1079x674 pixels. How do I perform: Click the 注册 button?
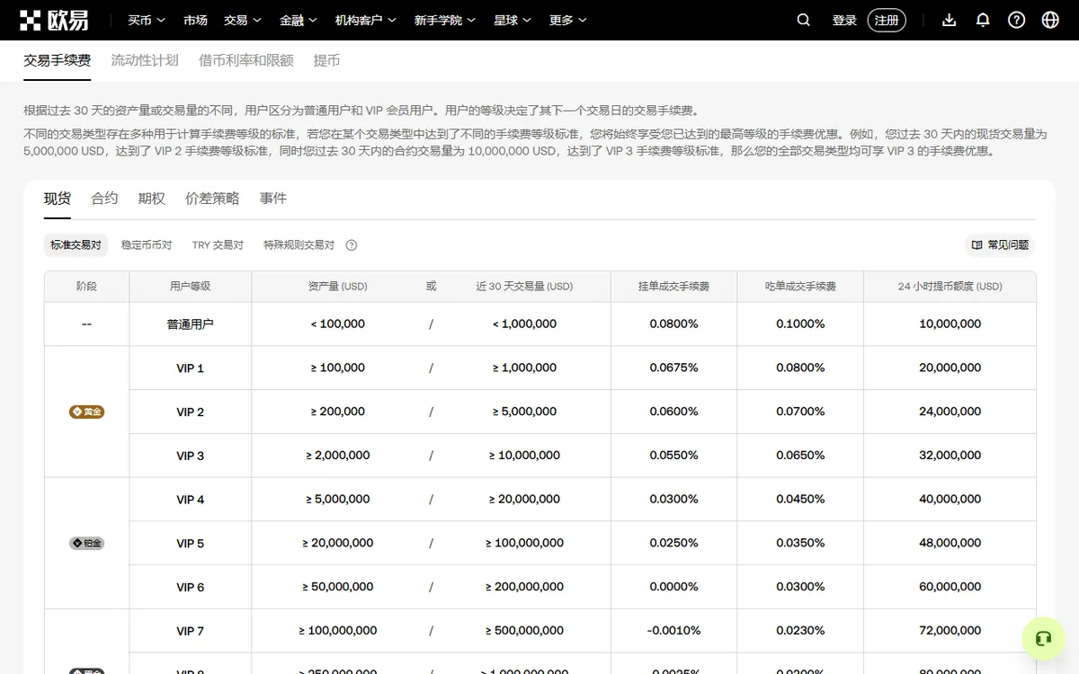887,20
